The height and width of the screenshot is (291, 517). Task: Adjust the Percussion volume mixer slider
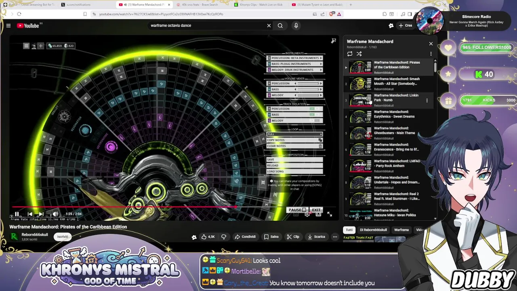308,83
